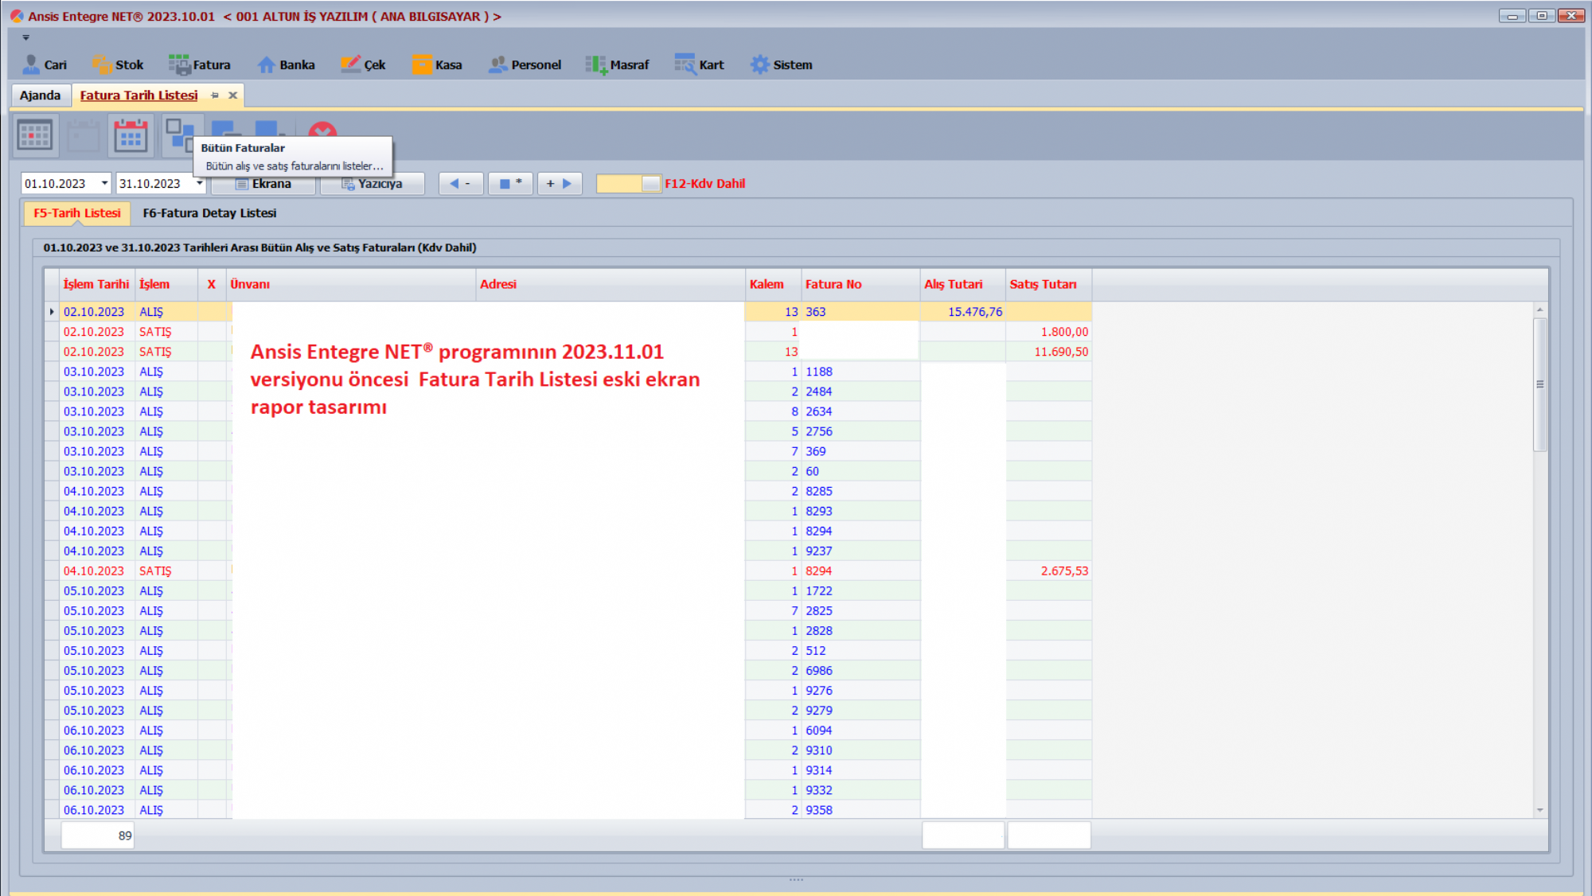The image size is (1592, 896).
Task: Click the row indicator arrow of first row
Action: coord(52,312)
